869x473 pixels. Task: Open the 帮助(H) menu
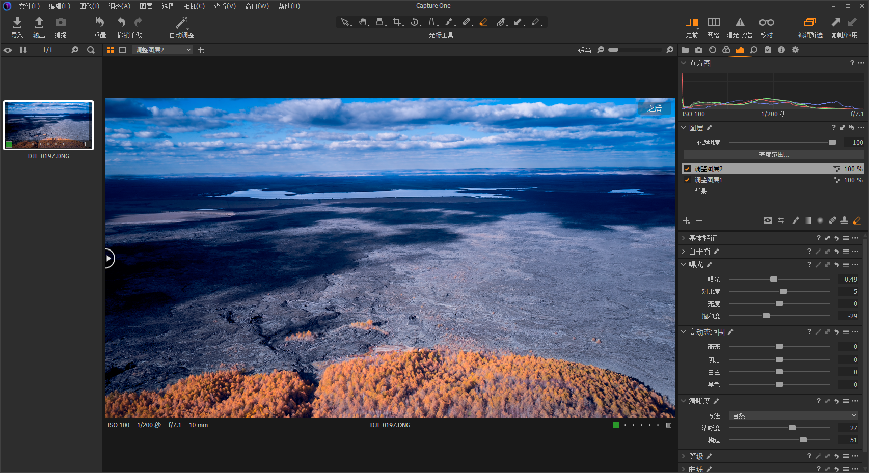[289, 6]
